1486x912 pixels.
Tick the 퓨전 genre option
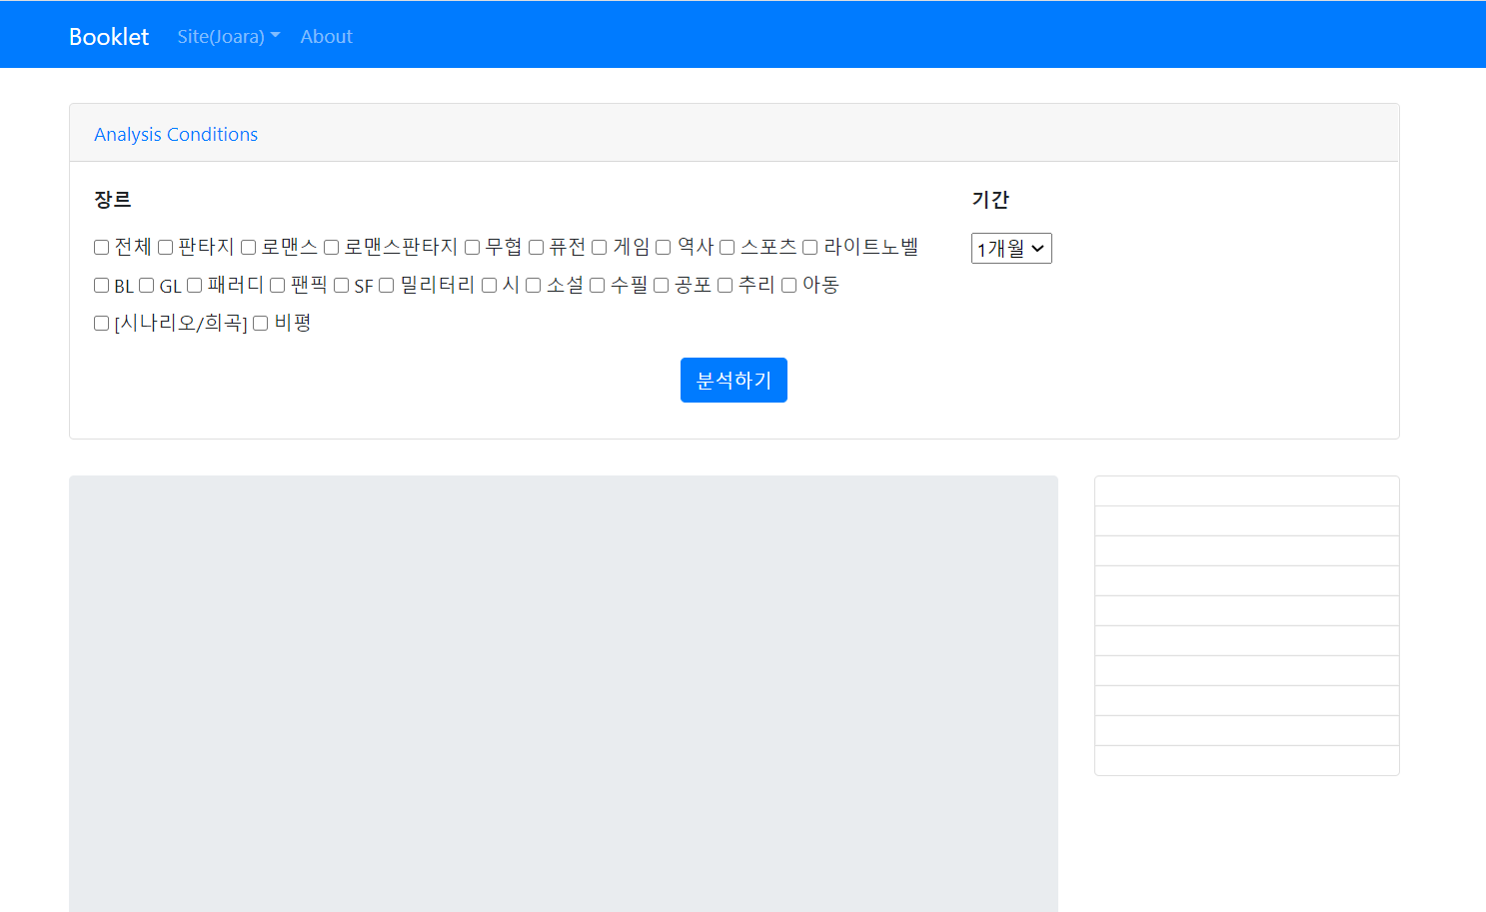(x=537, y=247)
